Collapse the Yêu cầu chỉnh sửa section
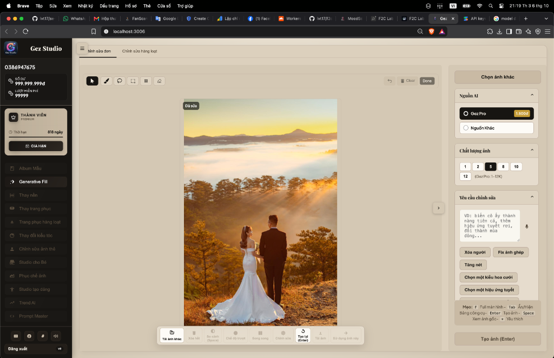554x358 pixels. (x=532, y=197)
